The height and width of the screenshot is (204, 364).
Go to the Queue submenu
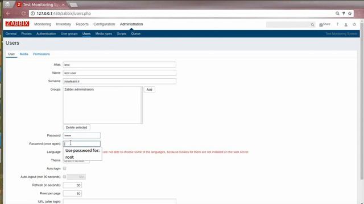pos(136,33)
